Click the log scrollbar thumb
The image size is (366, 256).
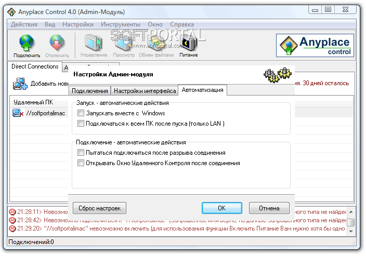[x=351, y=222]
